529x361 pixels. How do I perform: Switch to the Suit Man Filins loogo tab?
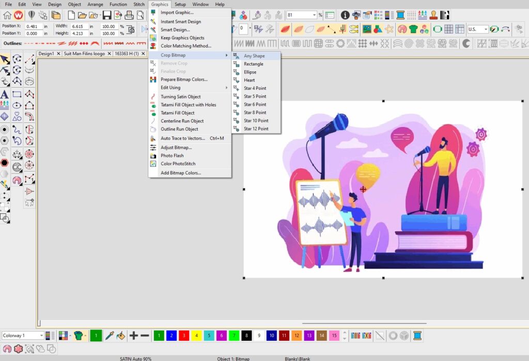click(x=84, y=54)
